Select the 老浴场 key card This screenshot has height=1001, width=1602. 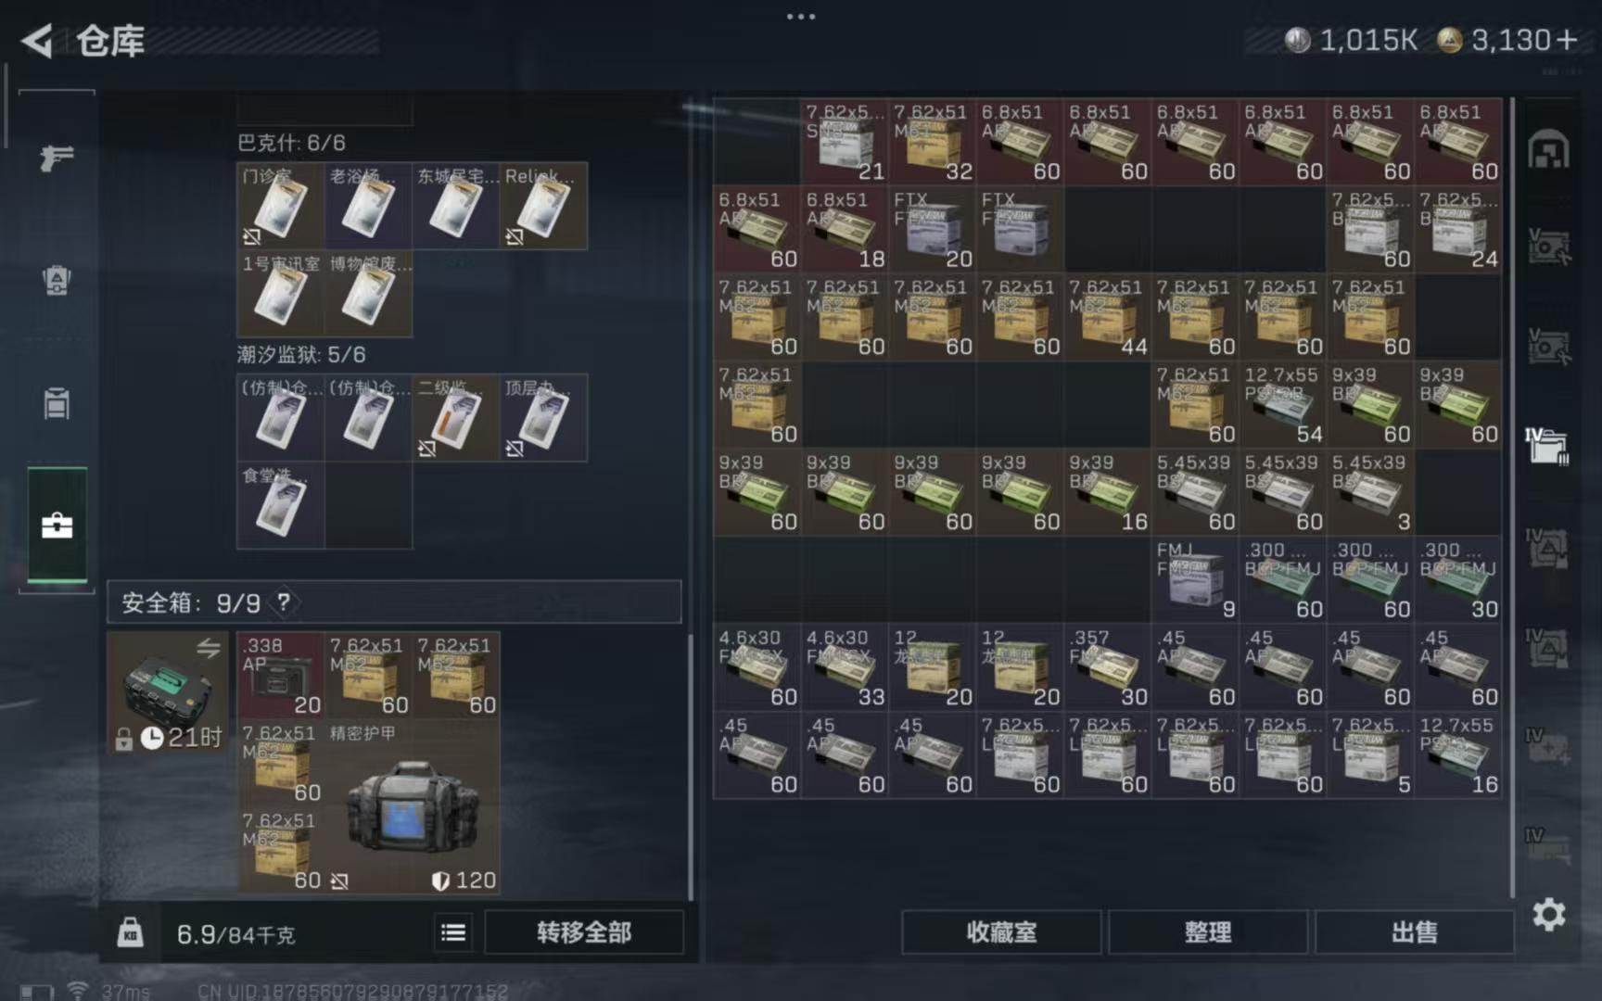click(368, 206)
